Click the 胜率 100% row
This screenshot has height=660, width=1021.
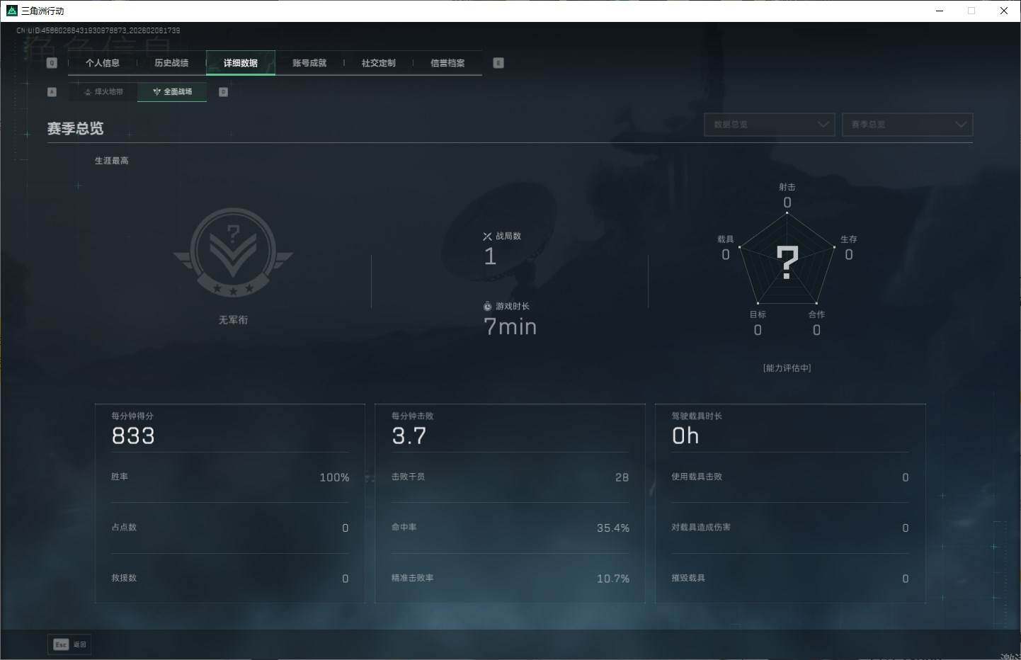(230, 477)
